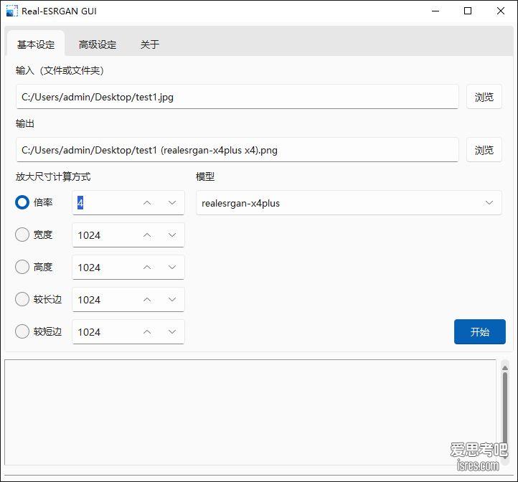Maximize the Real-ESRGAN GUI window
518x482 pixels.
(x=468, y=11)
